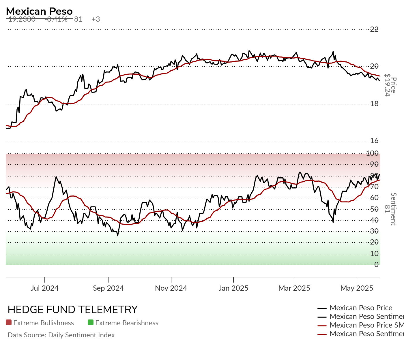Click the Mexican Peso chart title
The width and height of the screenshot is (404, 346).
tap(39, 11)
